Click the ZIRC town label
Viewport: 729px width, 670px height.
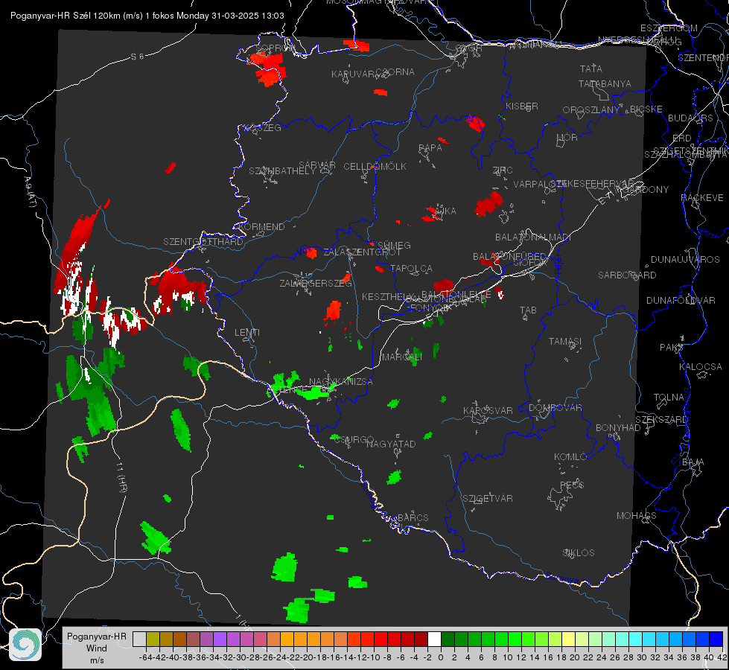[x=503, y=170]
